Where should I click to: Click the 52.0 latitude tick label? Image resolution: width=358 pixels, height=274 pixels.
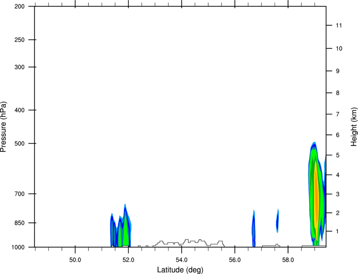click(x=128, y=260)
